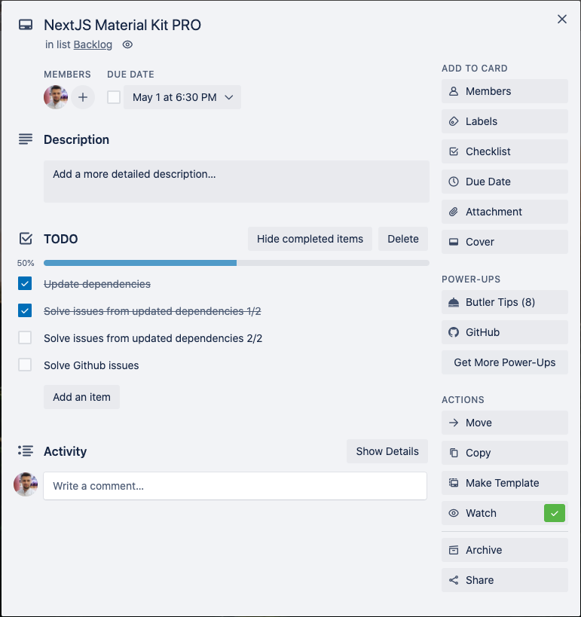Toggle watching via the green checkmark
581x617 pixels.
coord(555,513)
